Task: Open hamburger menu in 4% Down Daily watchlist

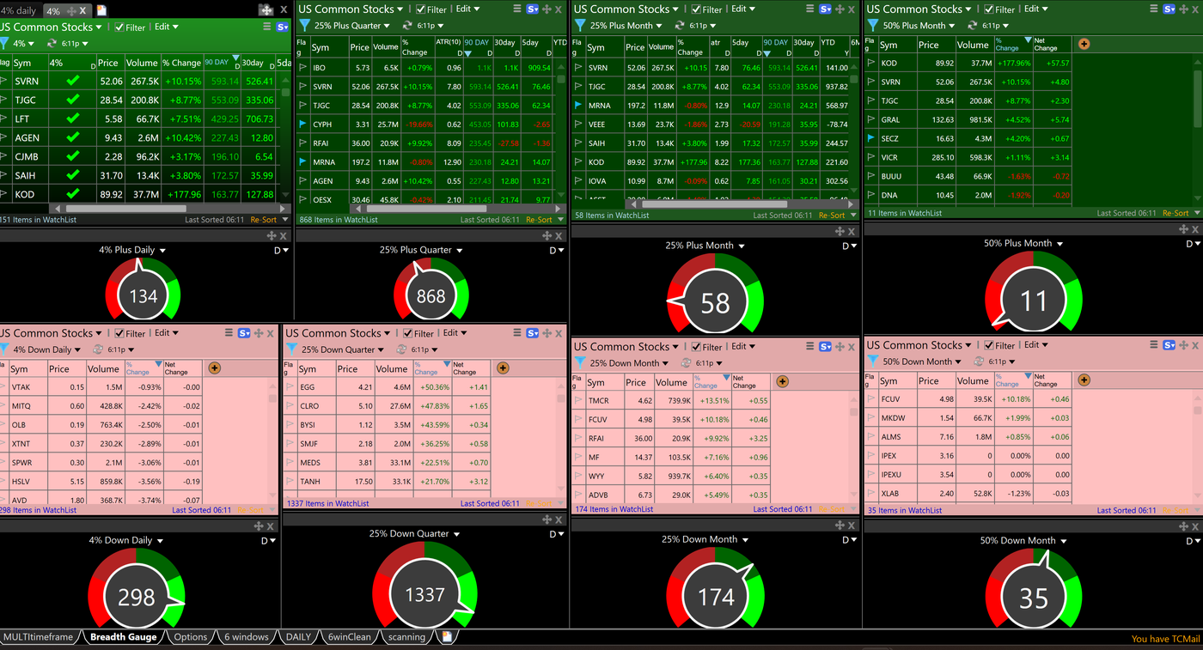Action: (229, 333)
